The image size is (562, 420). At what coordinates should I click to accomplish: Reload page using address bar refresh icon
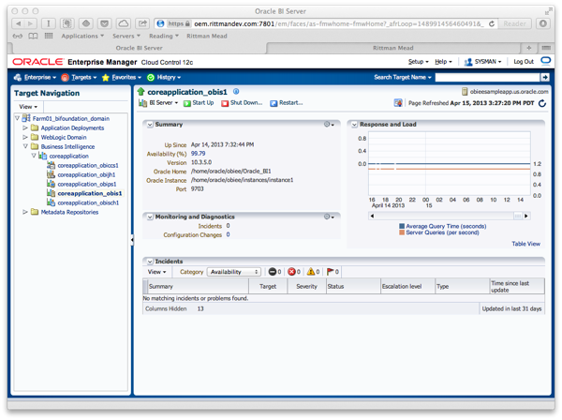click(x=492, y=23)
